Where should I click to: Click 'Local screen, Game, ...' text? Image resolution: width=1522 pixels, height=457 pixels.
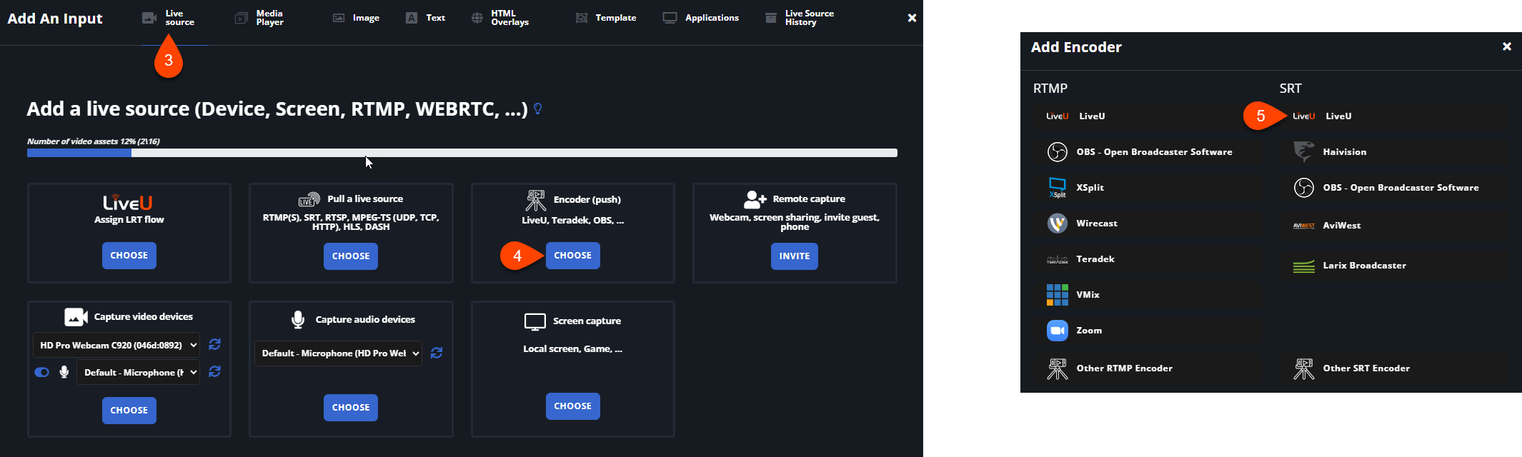(x=572, y=349)
